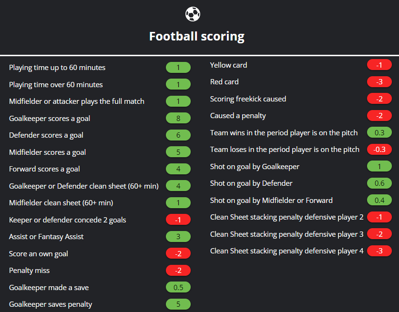
Task: Select the green 5 badge for Goalkeeper saves penalty
Action: coord(178,304)
